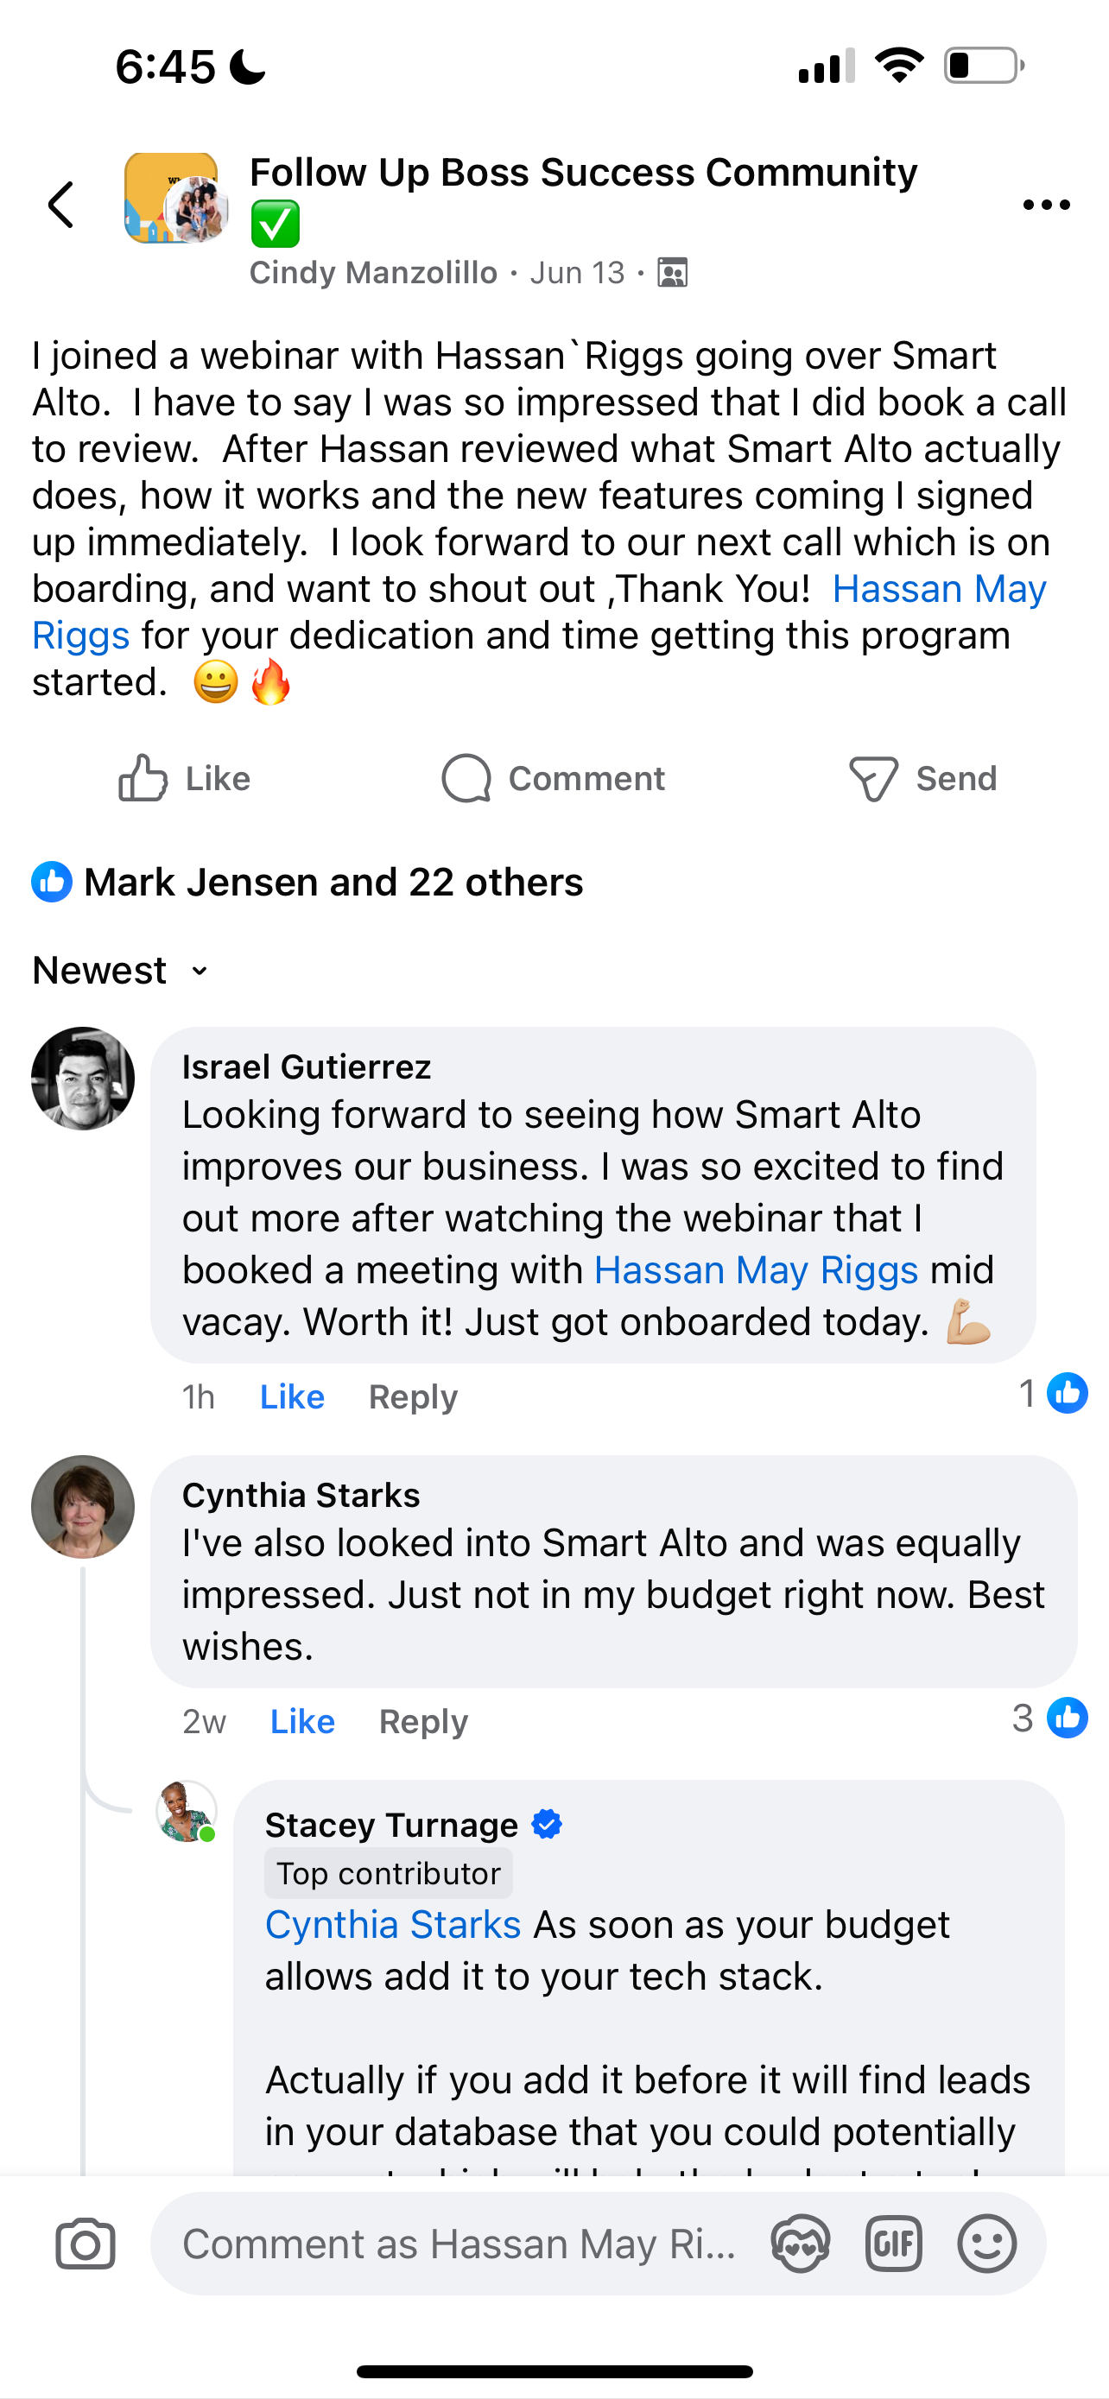Like the post with thumbs-up button
Image resolution: width=1109 pixels, height=2399 pixels.
184,779
